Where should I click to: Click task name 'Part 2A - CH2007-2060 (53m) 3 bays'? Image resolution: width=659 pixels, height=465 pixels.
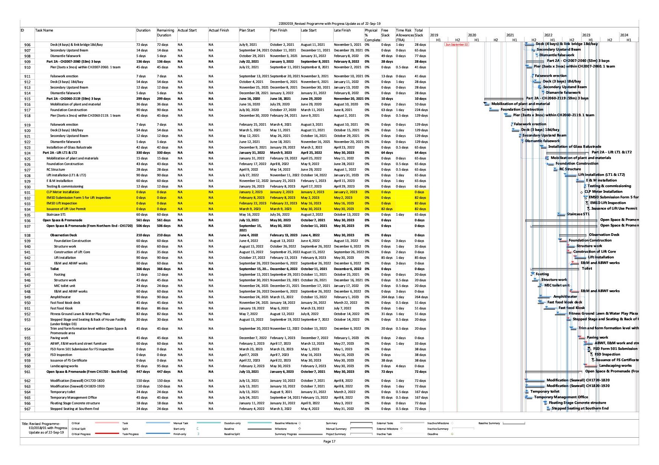[74, 61]
